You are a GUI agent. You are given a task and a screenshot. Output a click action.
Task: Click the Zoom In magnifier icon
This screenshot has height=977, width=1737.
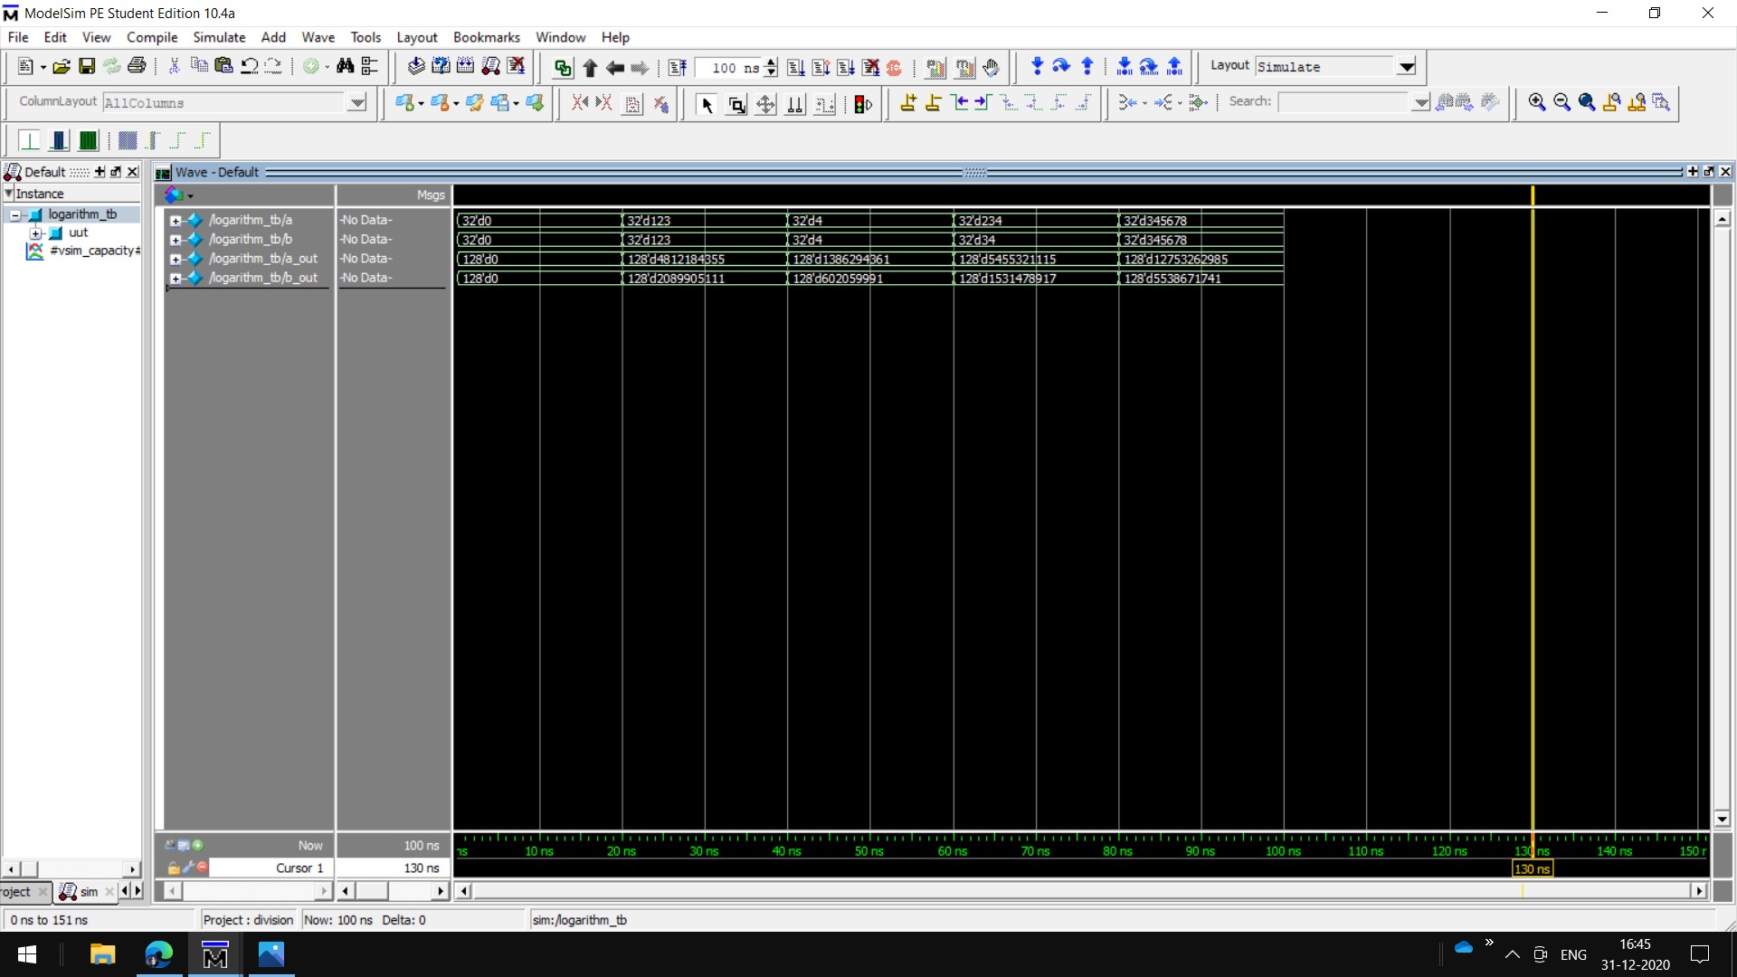point(1536,102)
